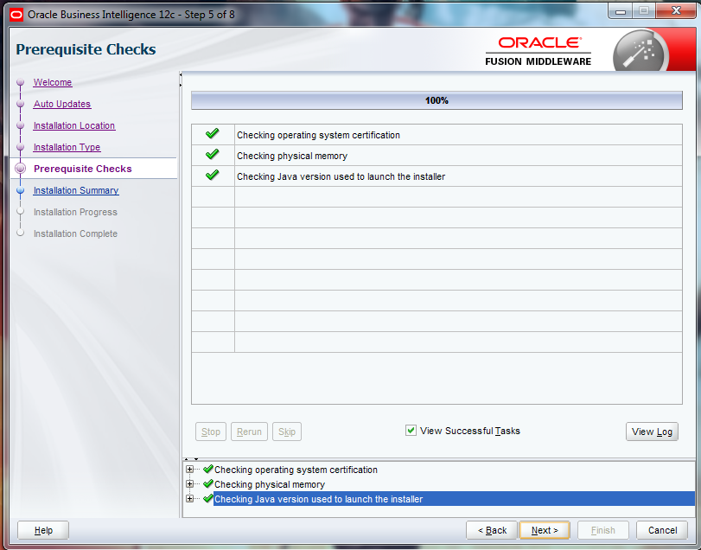This screenshot has height=550, width=701.
Task: Click the Installation Type step bullet
Action: [20, 147]
